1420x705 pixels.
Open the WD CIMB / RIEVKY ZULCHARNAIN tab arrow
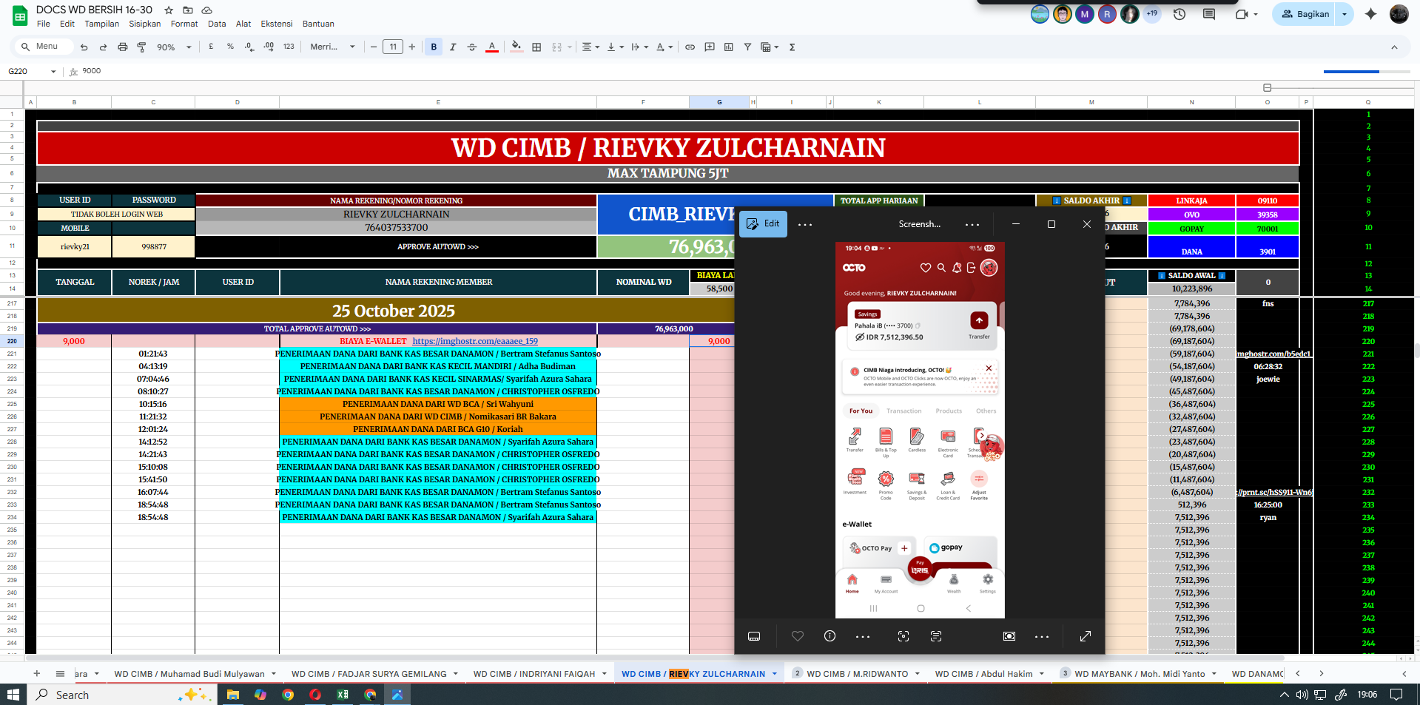775,674
